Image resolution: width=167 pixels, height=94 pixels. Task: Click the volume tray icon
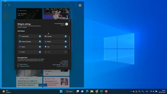click(153, 91)
